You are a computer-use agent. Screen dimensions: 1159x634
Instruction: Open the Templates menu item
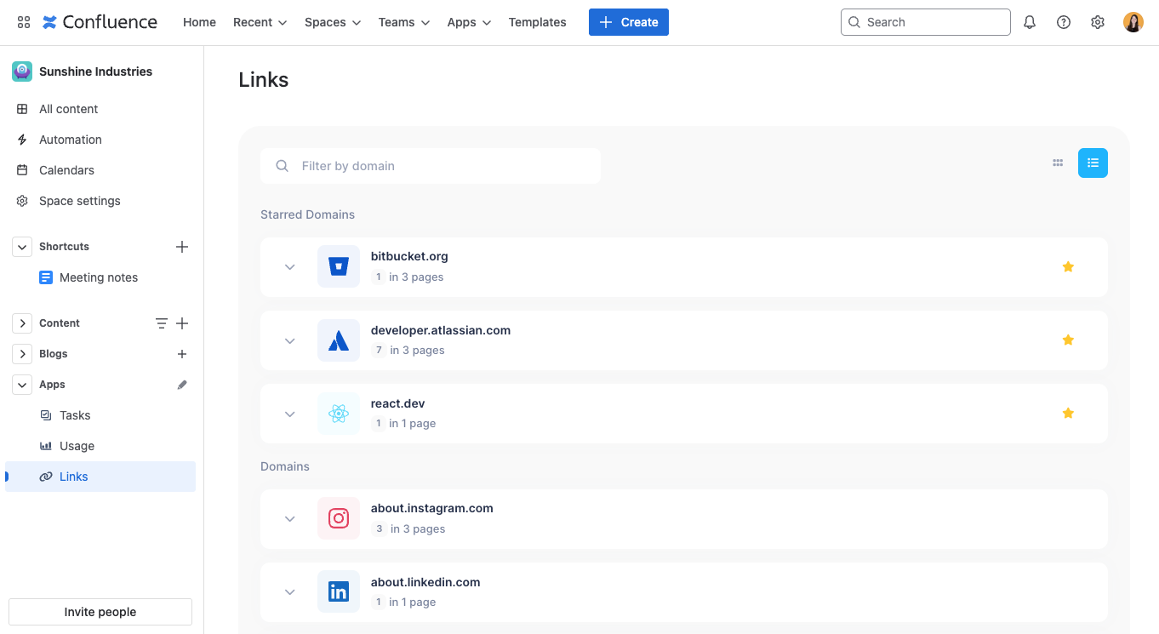coord(537,22)
